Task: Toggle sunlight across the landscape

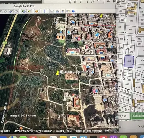Action: 29,11
